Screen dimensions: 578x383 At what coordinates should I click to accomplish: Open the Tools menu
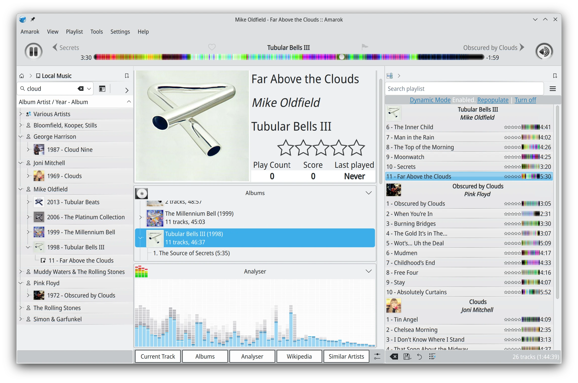(x=97, y=32)
